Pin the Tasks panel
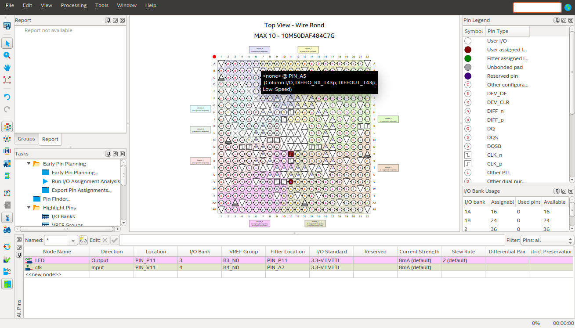575x328 pixels. click(x=108, y=154)
